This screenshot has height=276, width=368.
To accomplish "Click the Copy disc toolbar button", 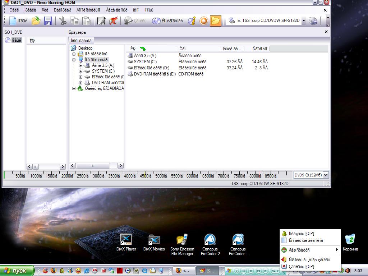I will click(167, 21).
